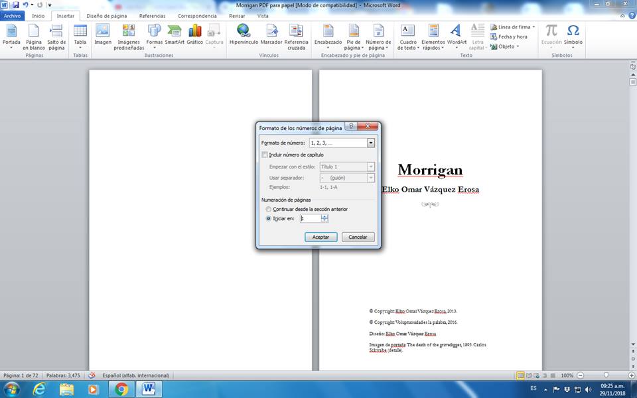Viewport: 637px width, 398px height.
Task: Enable Incluir número de capítulo checkbox
Action: click(x=265, y=155)
